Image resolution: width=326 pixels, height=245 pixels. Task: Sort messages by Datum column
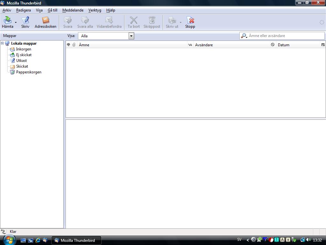point(298,45)
